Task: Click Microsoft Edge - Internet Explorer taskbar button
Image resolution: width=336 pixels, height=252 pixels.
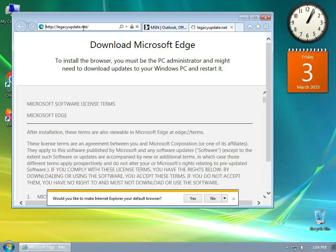Action: [45, 247]
